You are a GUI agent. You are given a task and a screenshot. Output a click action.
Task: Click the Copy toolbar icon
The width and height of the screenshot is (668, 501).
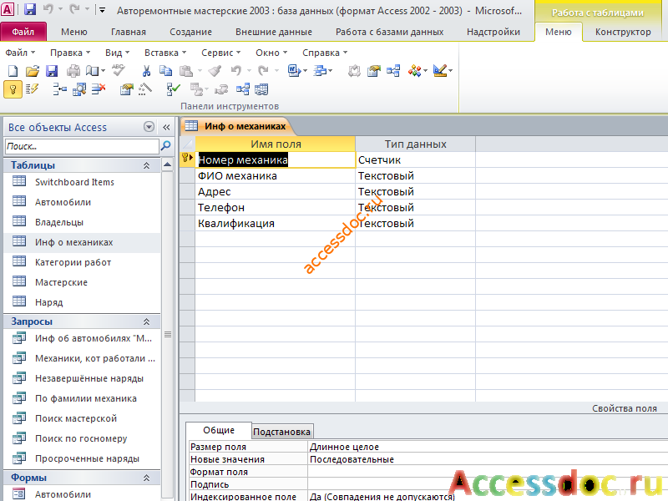(165, 71)
